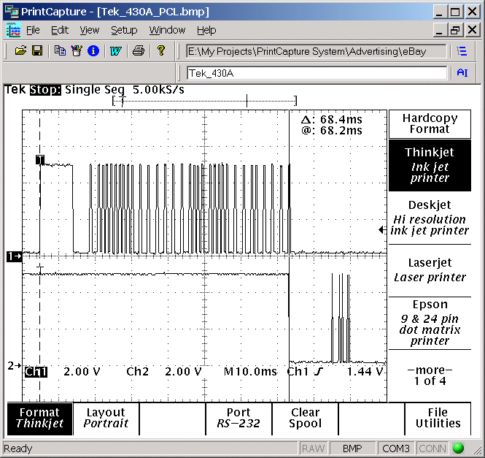Click the PrintCapture document icon in menu bar
Image resolution: width=485 pixels, height=458 pixels.
tap(13, 31)
